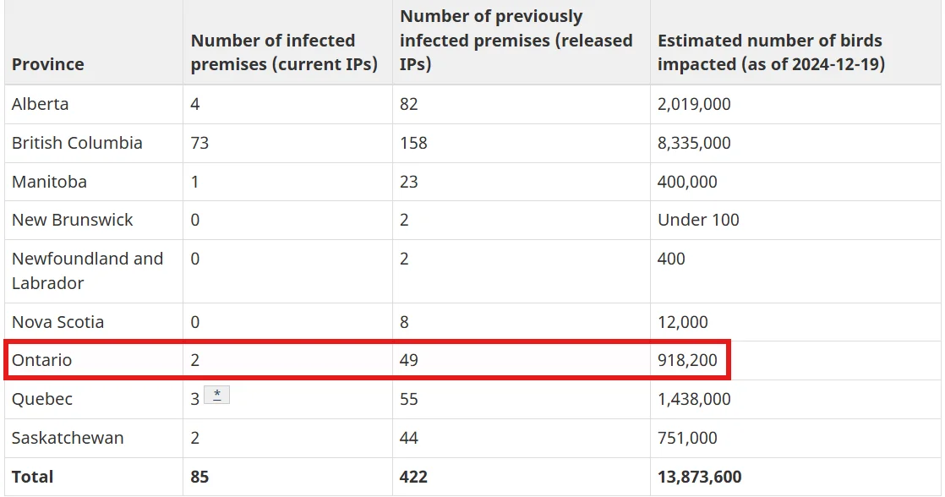Select the New Brunswick province cell
Screen dimensions: 945x497
73,220
